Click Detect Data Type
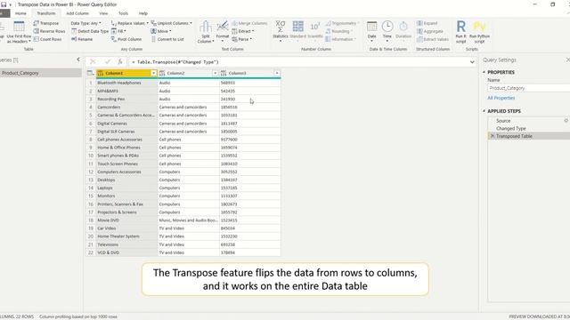Screen dimensions: 570x320 click(90, 31)
